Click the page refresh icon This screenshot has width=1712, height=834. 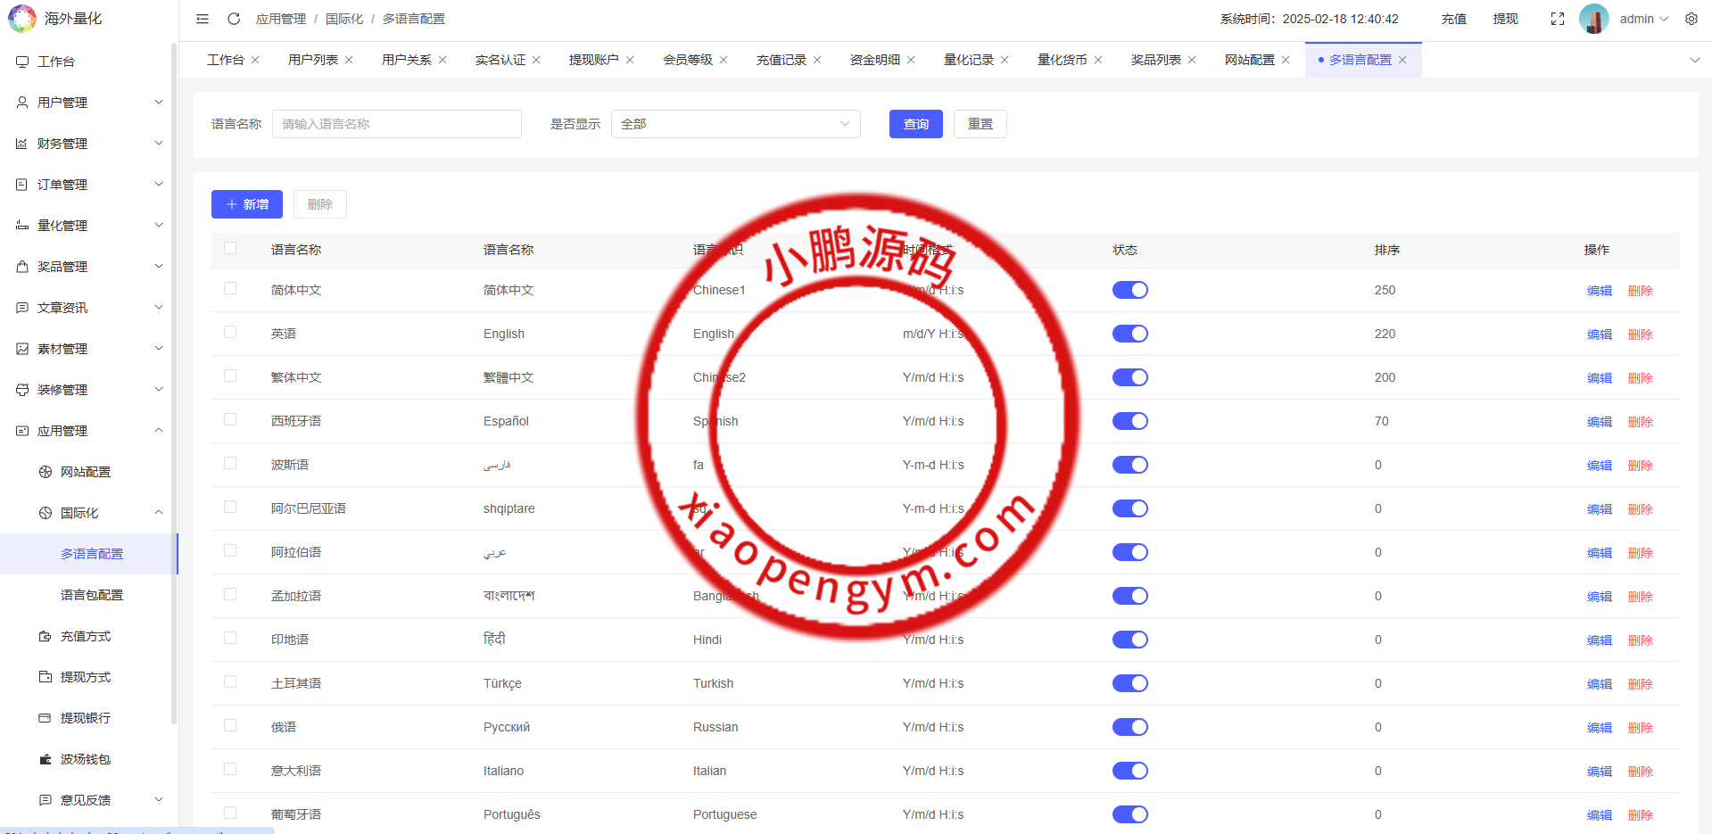click(x=234, y=19)
